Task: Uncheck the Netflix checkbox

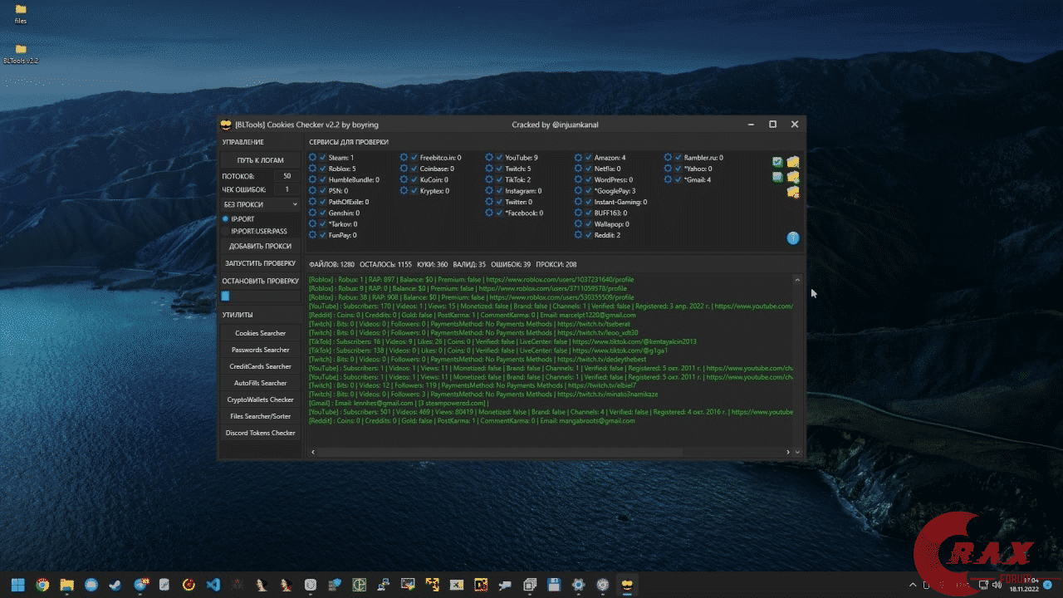Action: pos(589,169)
